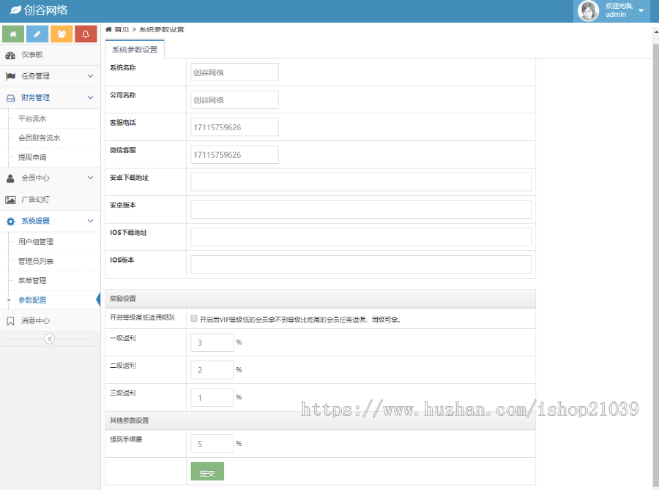
Task: Focus the IOS版本 input field
Action: 361,265
